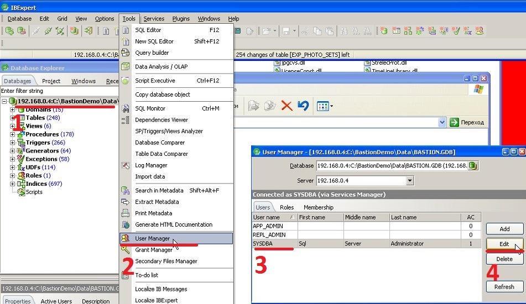Click the red X delete icon
The image size is (526, 304).
[x=287, y=106]
